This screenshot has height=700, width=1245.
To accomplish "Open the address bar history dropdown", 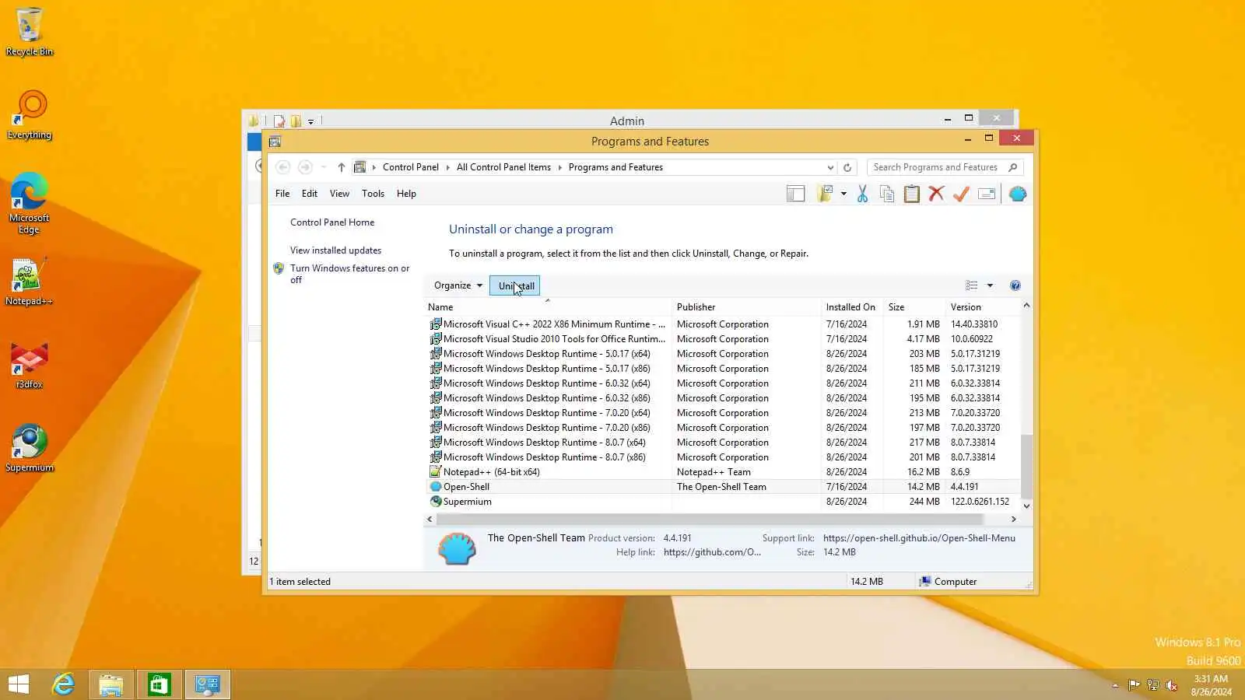I will [x=830, y=167].
